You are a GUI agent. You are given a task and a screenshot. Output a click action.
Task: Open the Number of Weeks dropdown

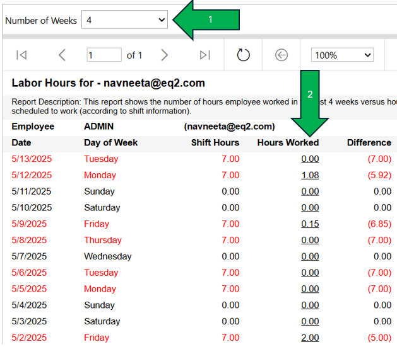coord(125,20)
